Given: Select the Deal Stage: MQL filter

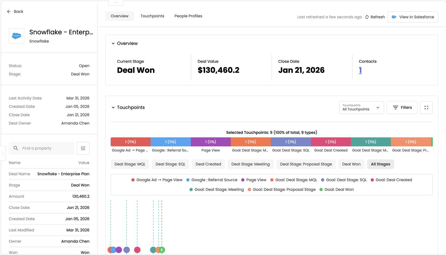Looking at the screenshot, I should click(130, 164).
